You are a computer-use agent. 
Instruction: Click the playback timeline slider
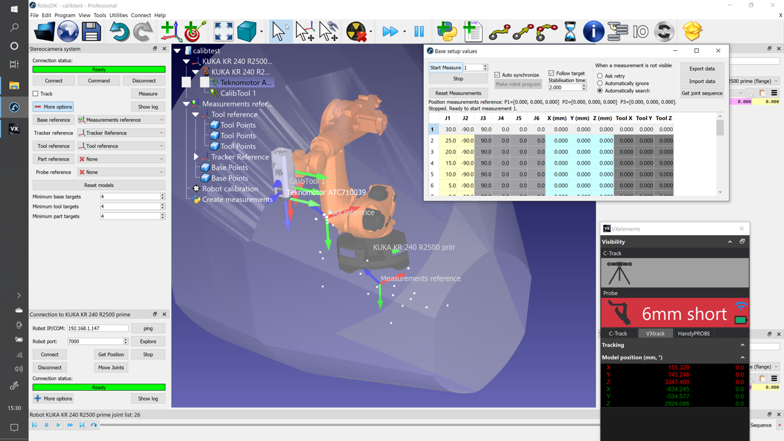point(346,425)
